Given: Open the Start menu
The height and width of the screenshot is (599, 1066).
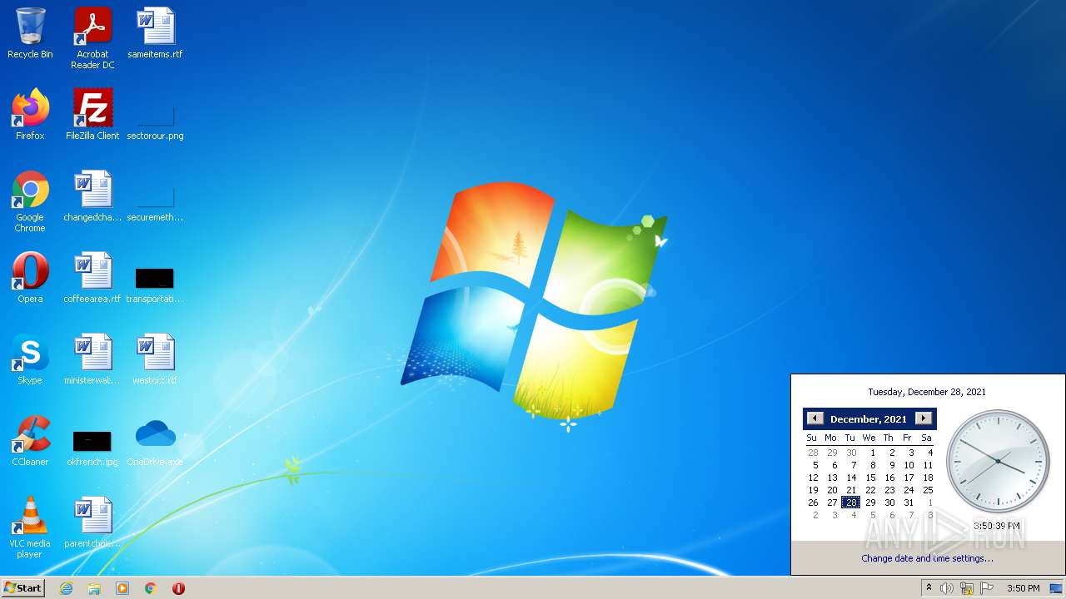Looking at the screenshot, I should [x=22, y=588].
